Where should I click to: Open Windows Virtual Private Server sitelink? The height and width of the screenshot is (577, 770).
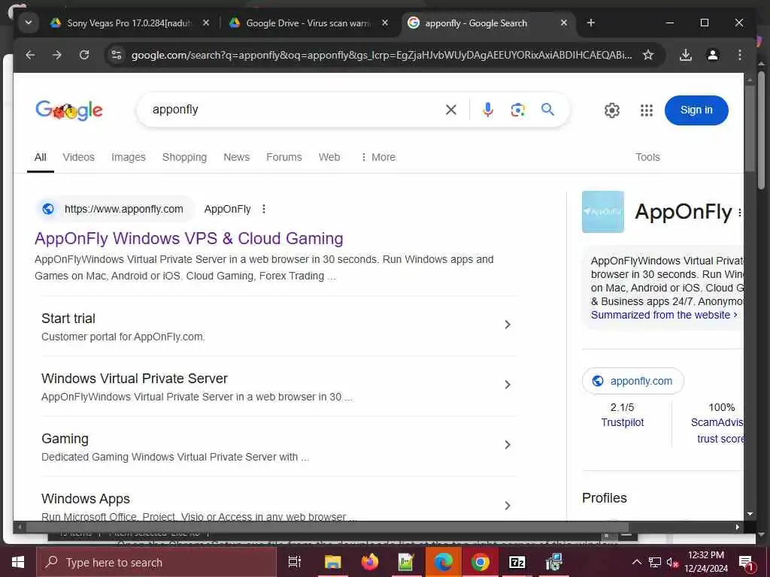[135, 379]
